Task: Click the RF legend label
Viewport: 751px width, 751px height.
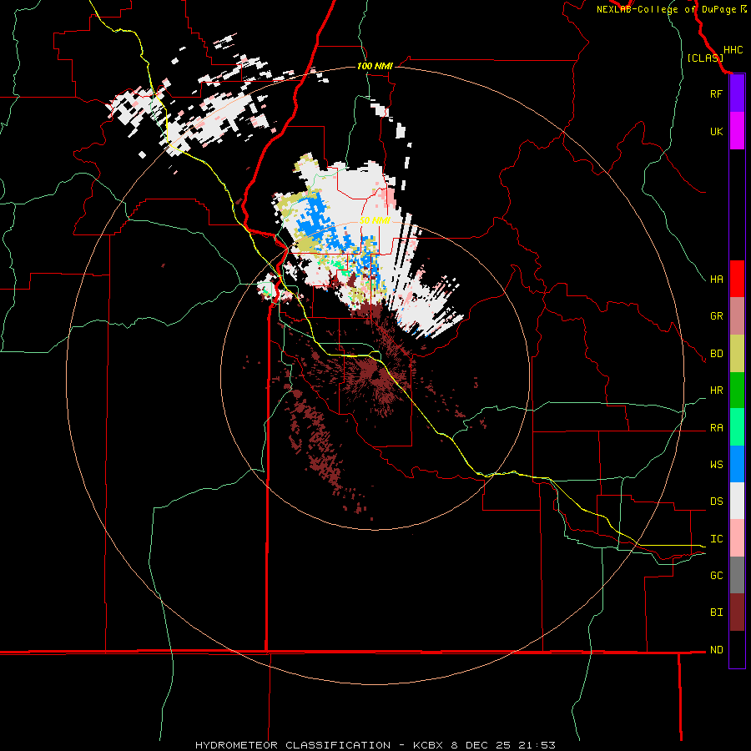Action: pyautogui.click(x=716, y=93)
